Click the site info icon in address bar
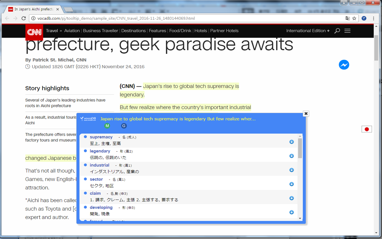 click(x=33, y=18)
